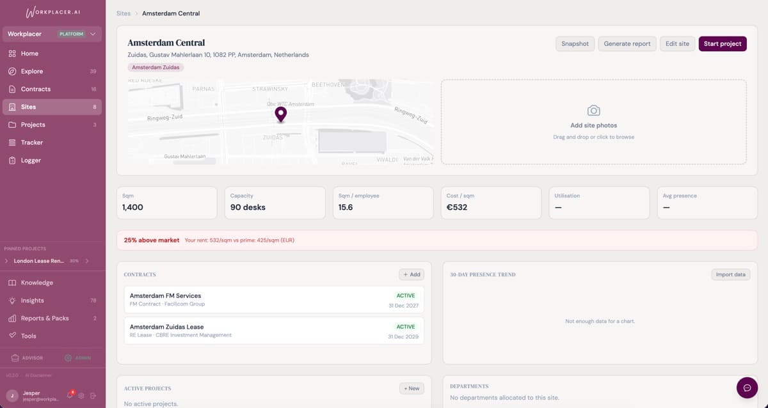
Task: Click the Insights lightbulb icon
Action: pos(12,301)
